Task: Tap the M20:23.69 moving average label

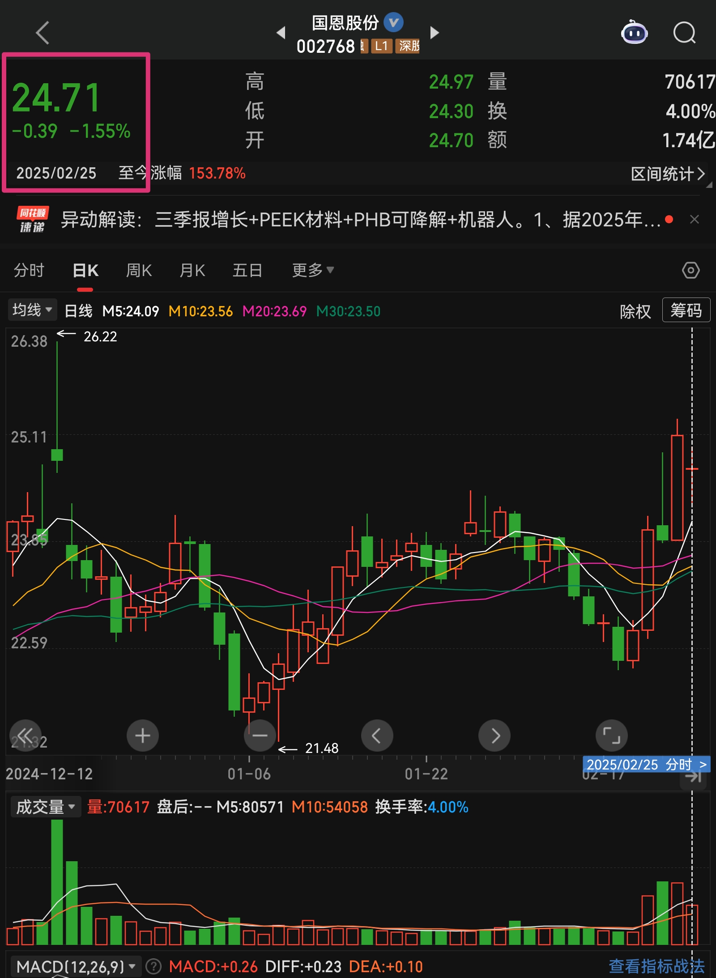Action: click(274, 311)
